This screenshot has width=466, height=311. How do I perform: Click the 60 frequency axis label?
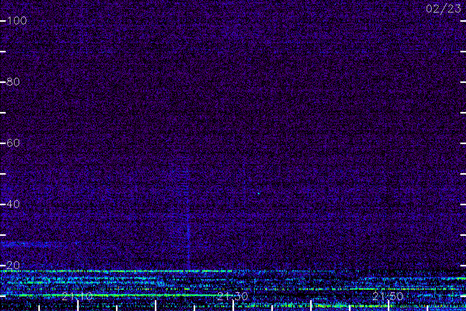[13, 143]
